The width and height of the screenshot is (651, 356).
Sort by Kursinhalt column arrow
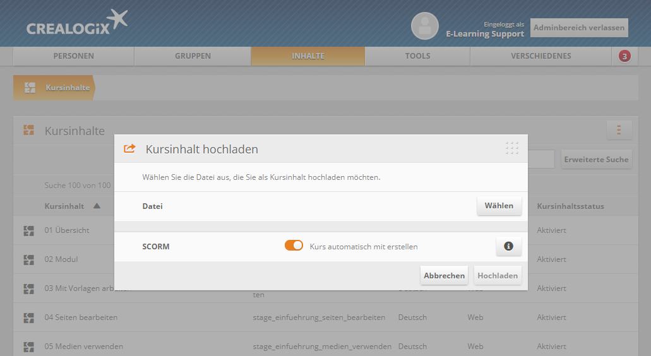pyautogui.click(x=97, y=206)
